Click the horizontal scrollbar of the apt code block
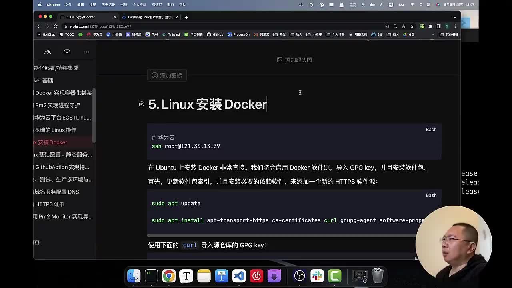Image resolution: width=512 pixels, height=288 pixels. (x=282, y=235)
